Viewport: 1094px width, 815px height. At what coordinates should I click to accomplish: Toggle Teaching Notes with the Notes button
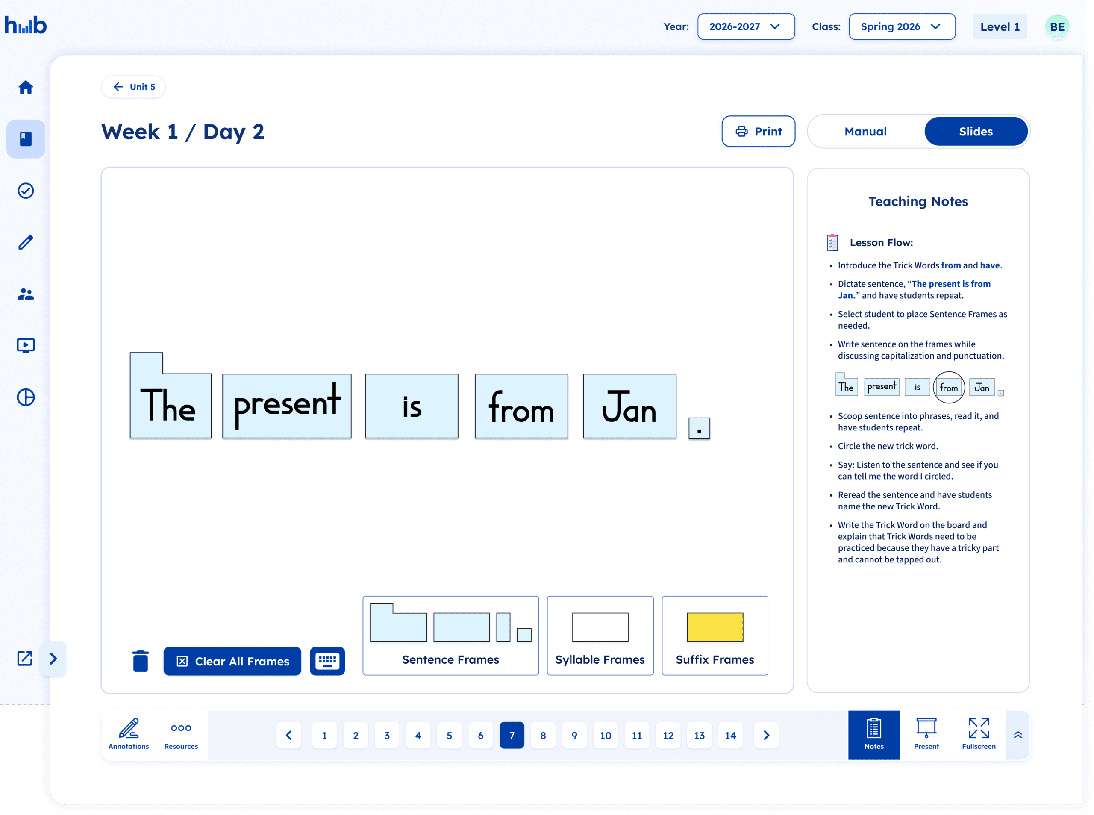click(x=873, y=735)
